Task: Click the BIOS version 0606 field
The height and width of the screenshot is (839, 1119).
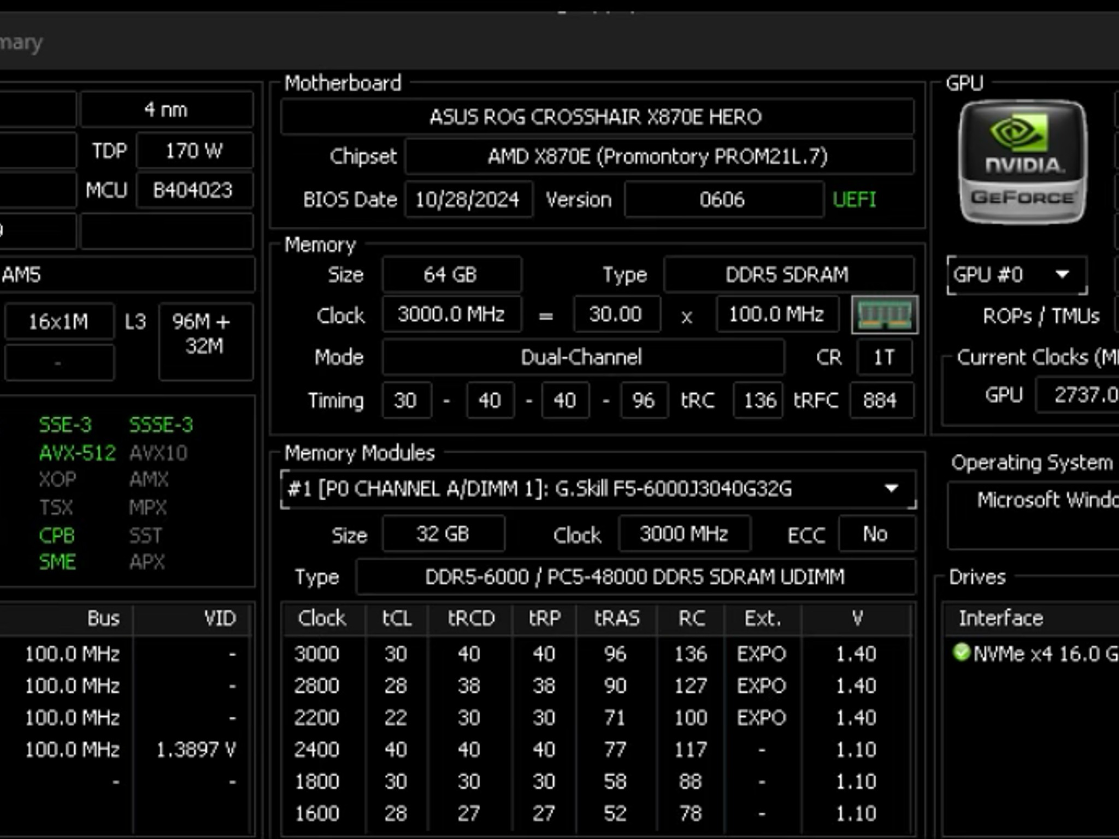Action: (x=724, y=199)
